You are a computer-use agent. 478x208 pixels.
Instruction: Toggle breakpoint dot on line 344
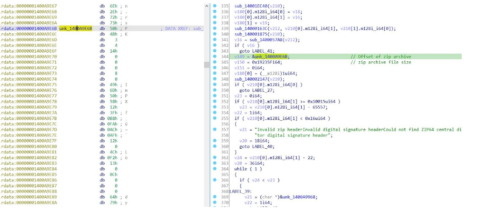pyautogui.click(x=215, y=57)
